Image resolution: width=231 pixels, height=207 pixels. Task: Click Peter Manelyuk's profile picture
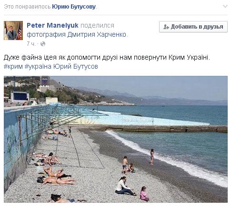(13, 31)
